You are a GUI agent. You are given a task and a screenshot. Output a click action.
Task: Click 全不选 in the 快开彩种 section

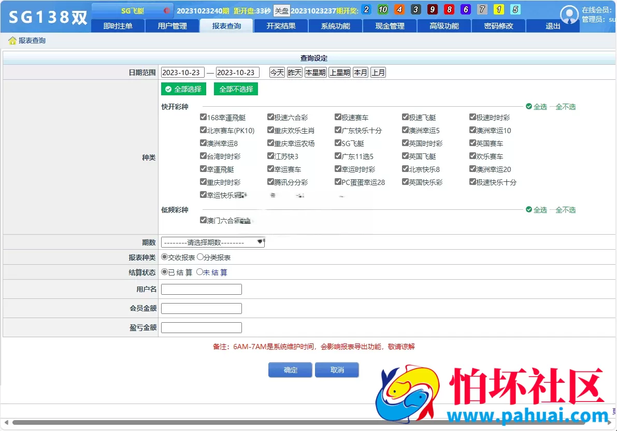565,107
